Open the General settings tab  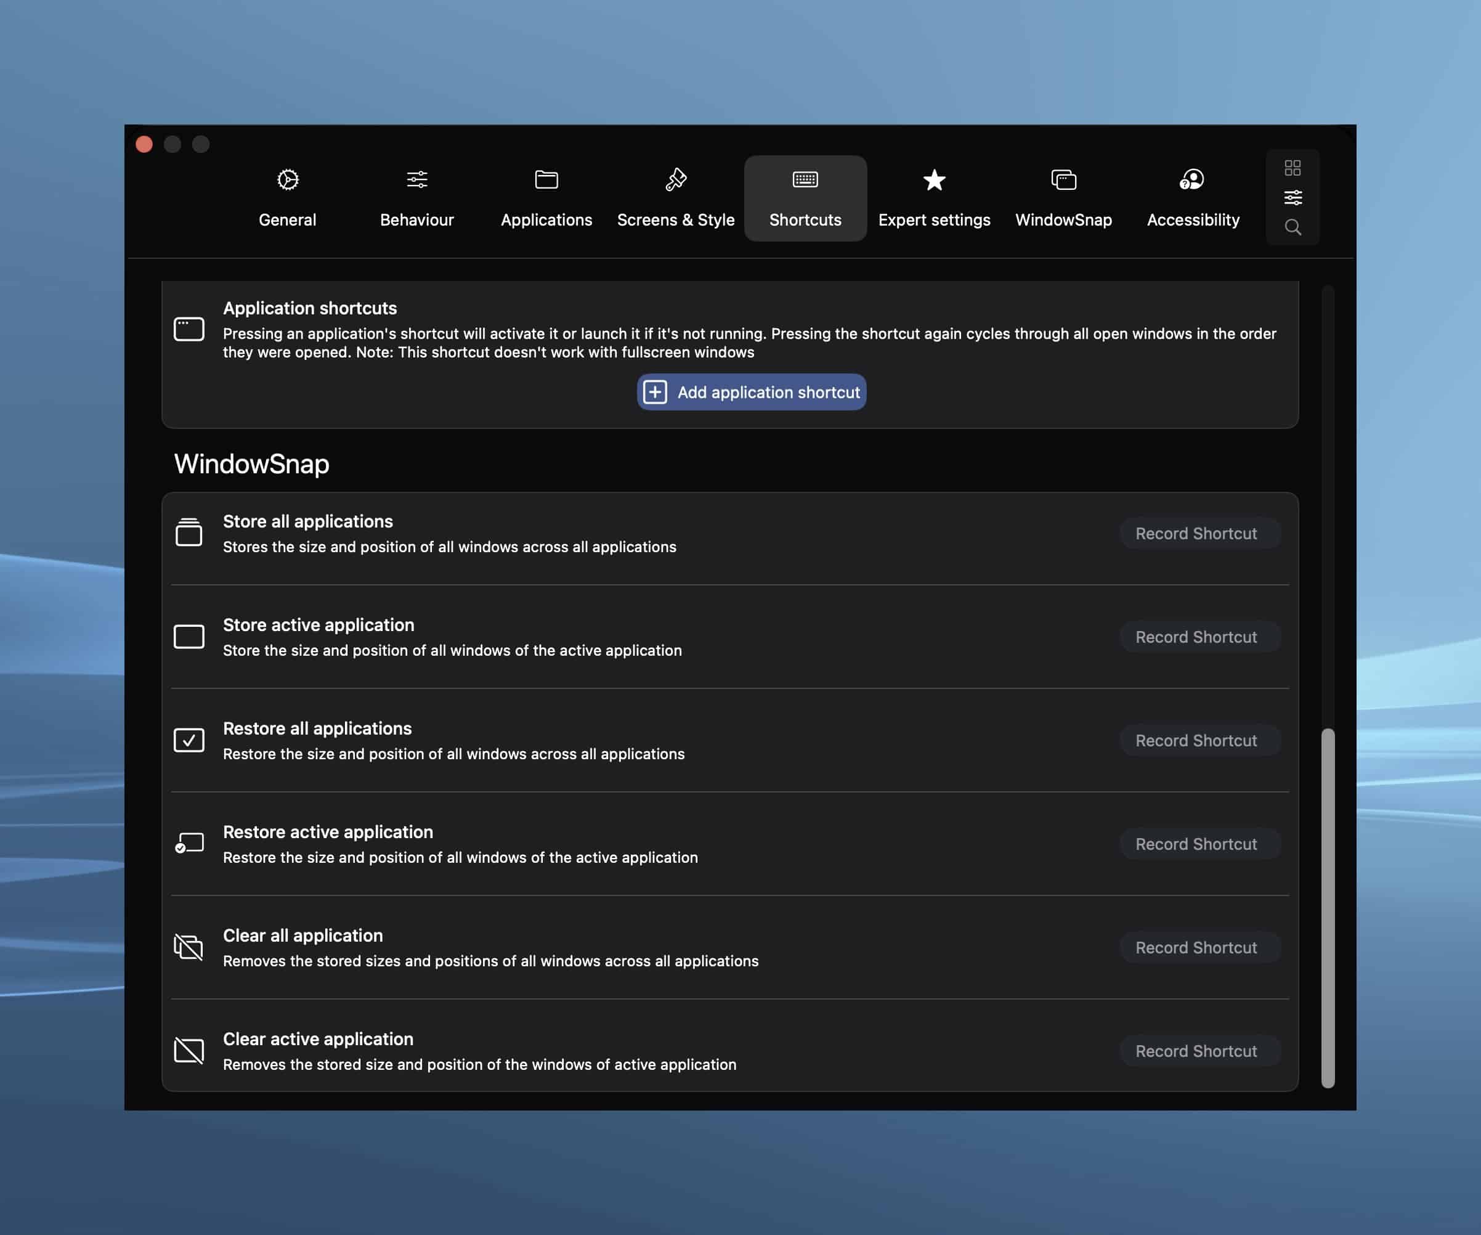(287, 198)
